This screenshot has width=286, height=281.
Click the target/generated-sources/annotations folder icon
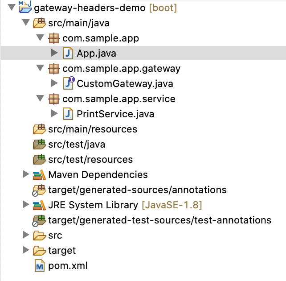click(39, 190)
